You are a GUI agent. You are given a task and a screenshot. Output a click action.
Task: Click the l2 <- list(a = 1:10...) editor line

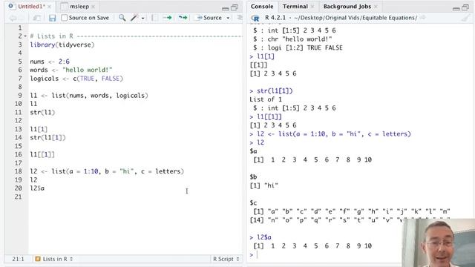tap(107, 171)
